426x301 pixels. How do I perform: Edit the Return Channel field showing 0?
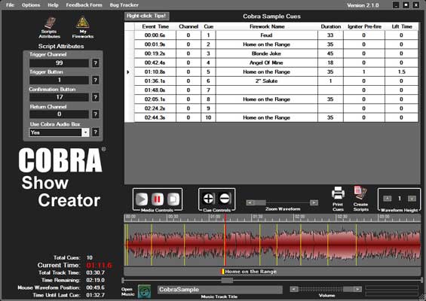click(59, 114)
